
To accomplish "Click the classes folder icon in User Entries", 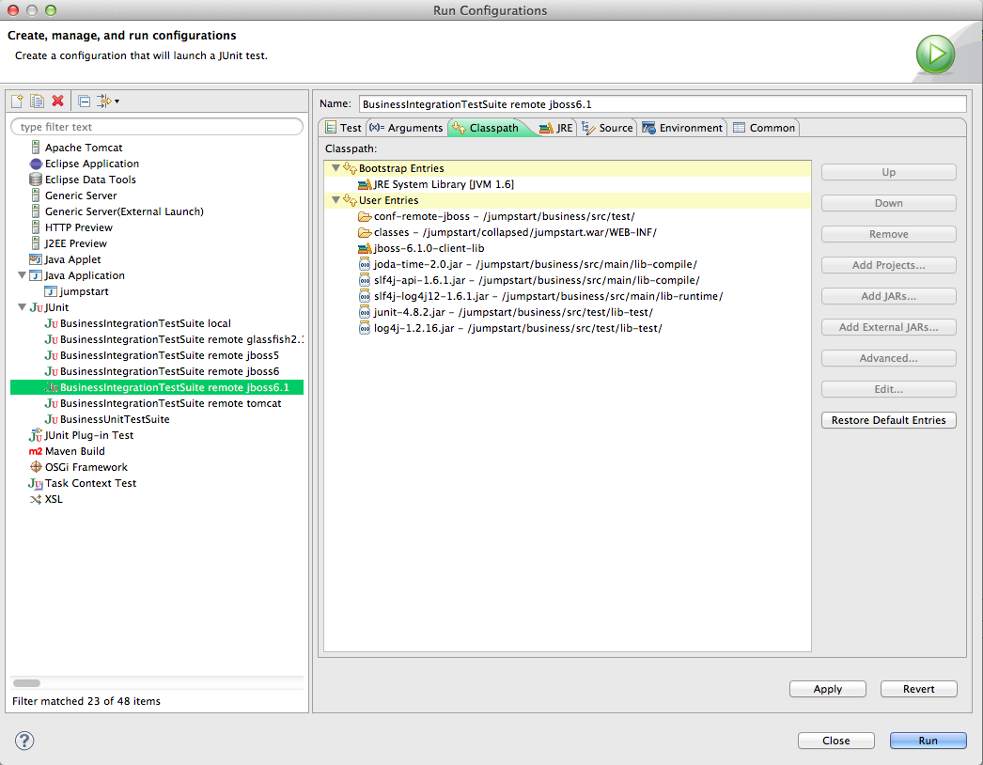I will (365, 233).
